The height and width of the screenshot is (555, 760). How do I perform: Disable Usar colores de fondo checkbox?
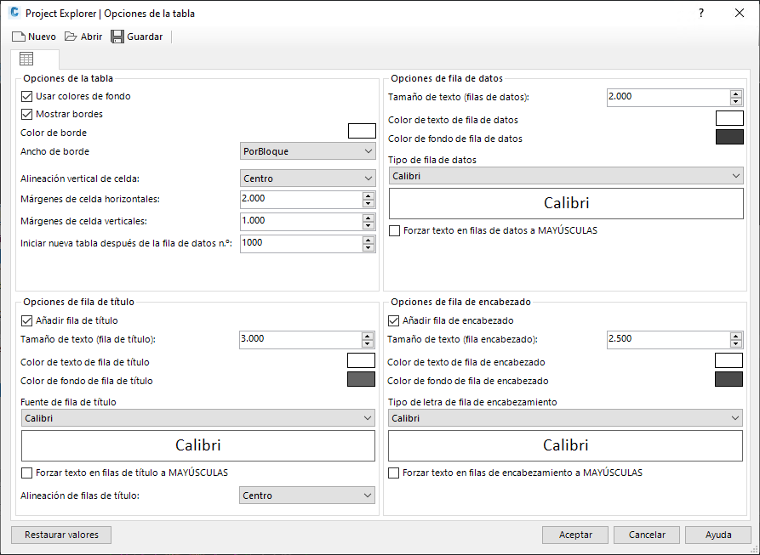[26, 97]
